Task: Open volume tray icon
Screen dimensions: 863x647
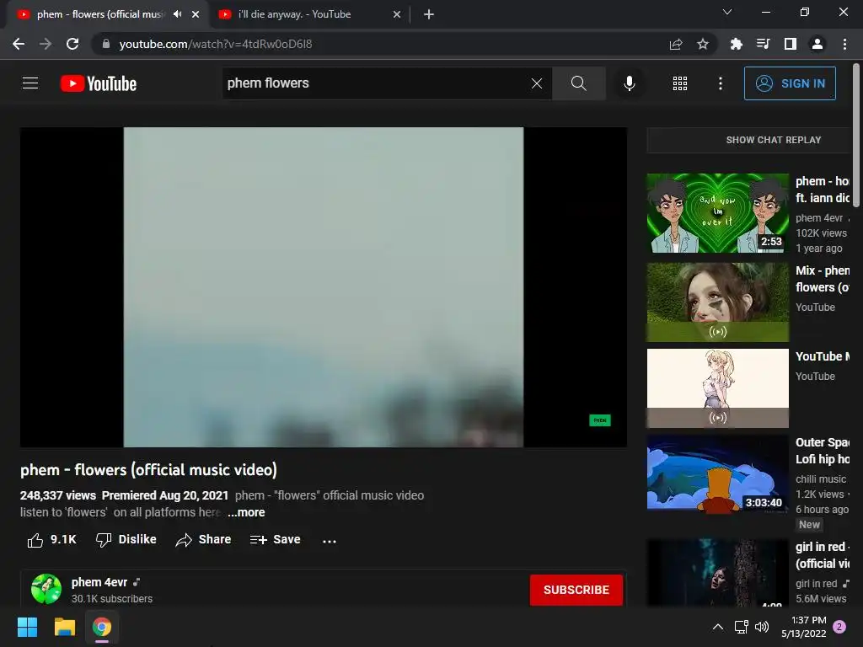Action: [762, 627]
